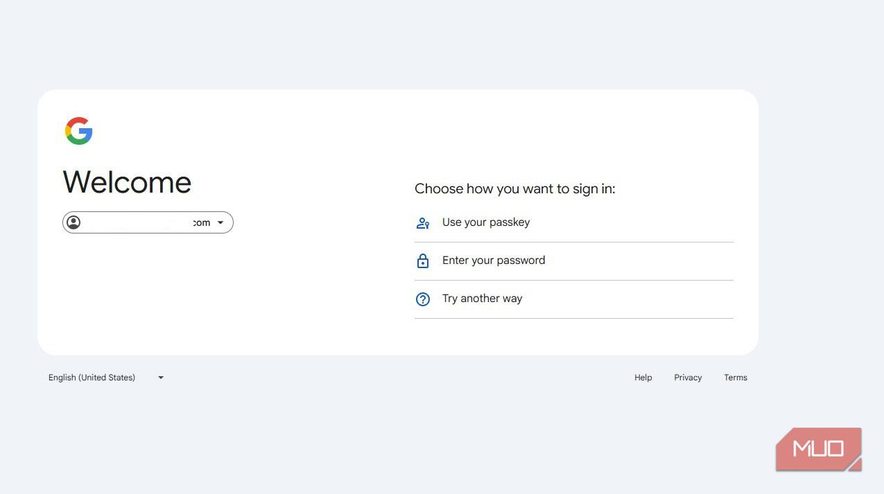The width and height of the screenshot is (884, 494).
Task: Select the passkey icon beside Use your passkey
Action: (423, 222)
